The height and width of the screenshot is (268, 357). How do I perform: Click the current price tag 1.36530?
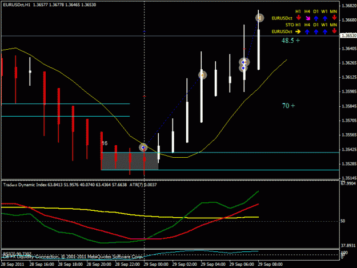coord(348,36)
